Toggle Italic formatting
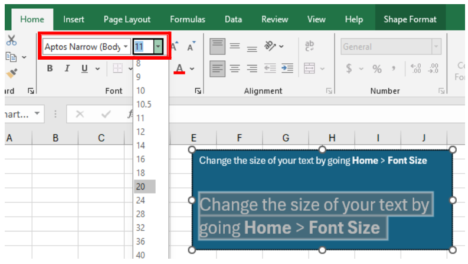This screenshot has height=264, width=468. [x=67, y=69]
